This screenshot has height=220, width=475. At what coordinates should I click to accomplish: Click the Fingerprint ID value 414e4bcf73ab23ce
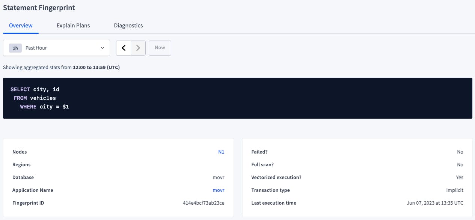point(204,203)
